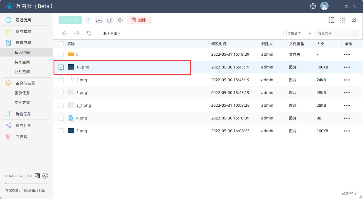Open 共享空间 in the sidebar

[x=22, y=62]
